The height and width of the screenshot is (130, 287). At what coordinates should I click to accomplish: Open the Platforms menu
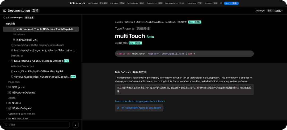[114, 3]
